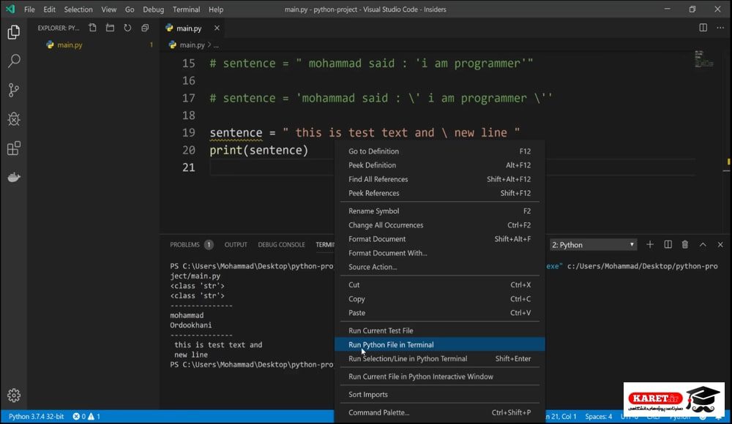Choose Cut from the context menu
732x424 pixels.
click(x=439, y=284)
